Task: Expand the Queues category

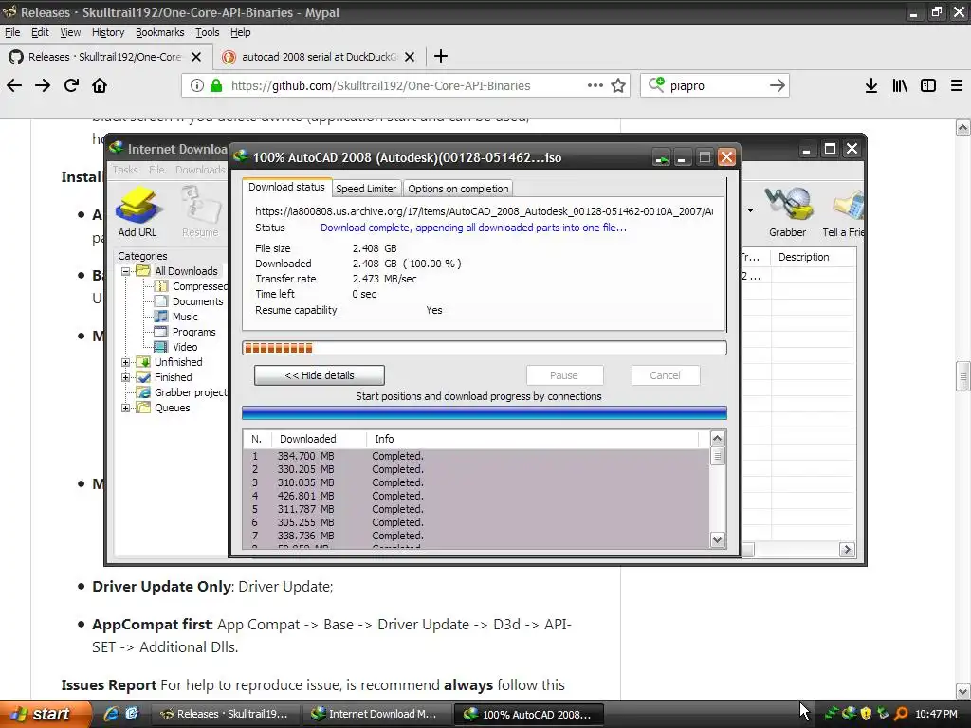Action: click(126, 408)
